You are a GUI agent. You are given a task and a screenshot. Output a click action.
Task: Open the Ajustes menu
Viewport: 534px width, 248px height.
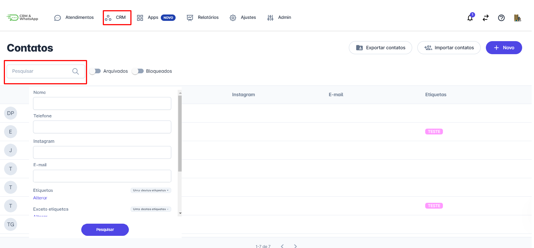pyautogui.click(x=243, y=18)
